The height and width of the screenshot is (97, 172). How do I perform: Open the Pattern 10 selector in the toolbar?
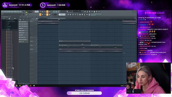pyautogui.click(x=62, y=15)
